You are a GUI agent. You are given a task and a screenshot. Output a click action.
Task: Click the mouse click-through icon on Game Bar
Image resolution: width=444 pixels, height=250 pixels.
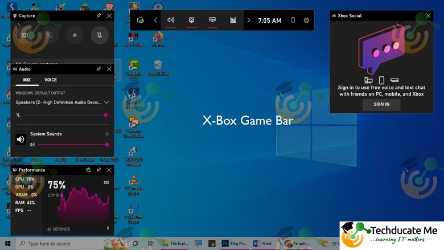(x=293, y=21)
